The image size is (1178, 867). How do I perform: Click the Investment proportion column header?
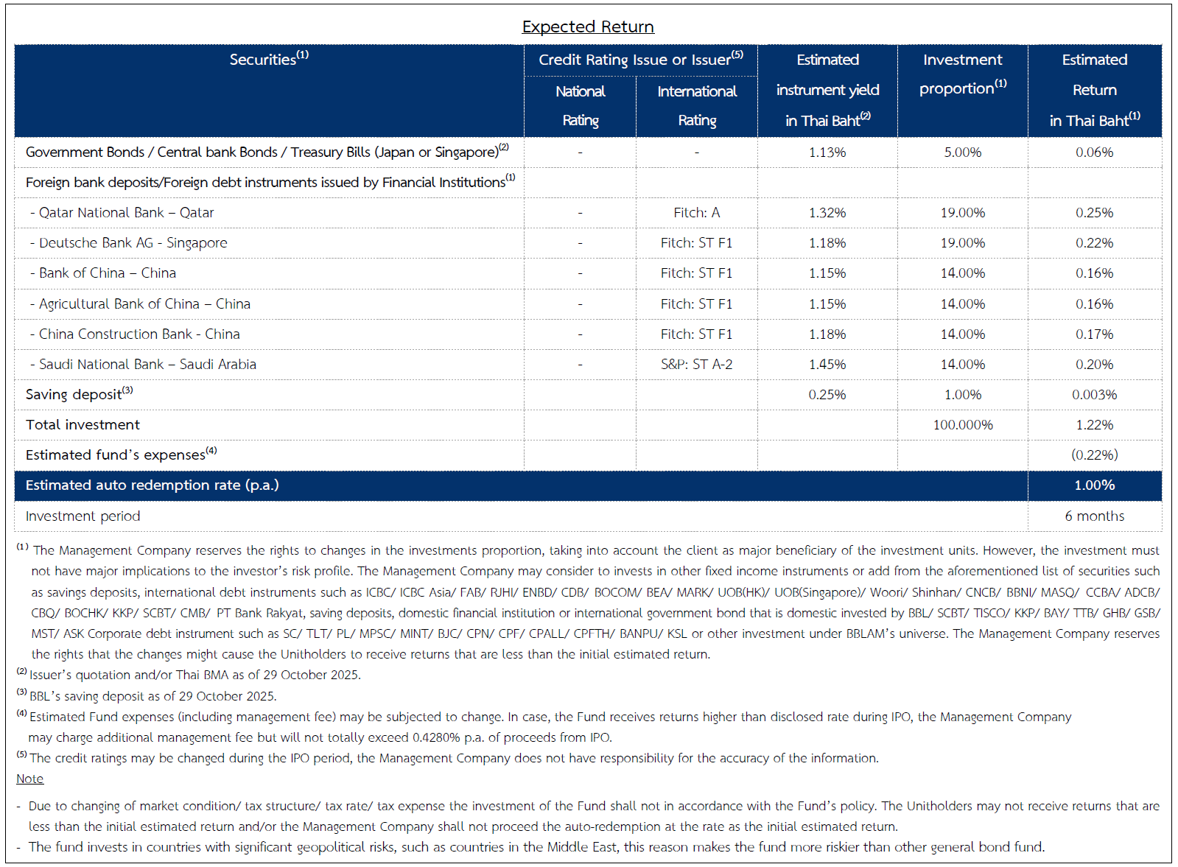point(962,74)
